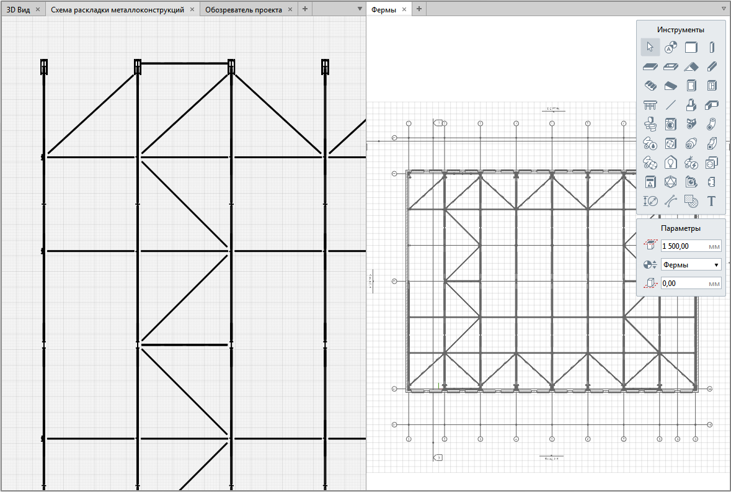Select the Strip foundation tool

click(x=711, y=105)
